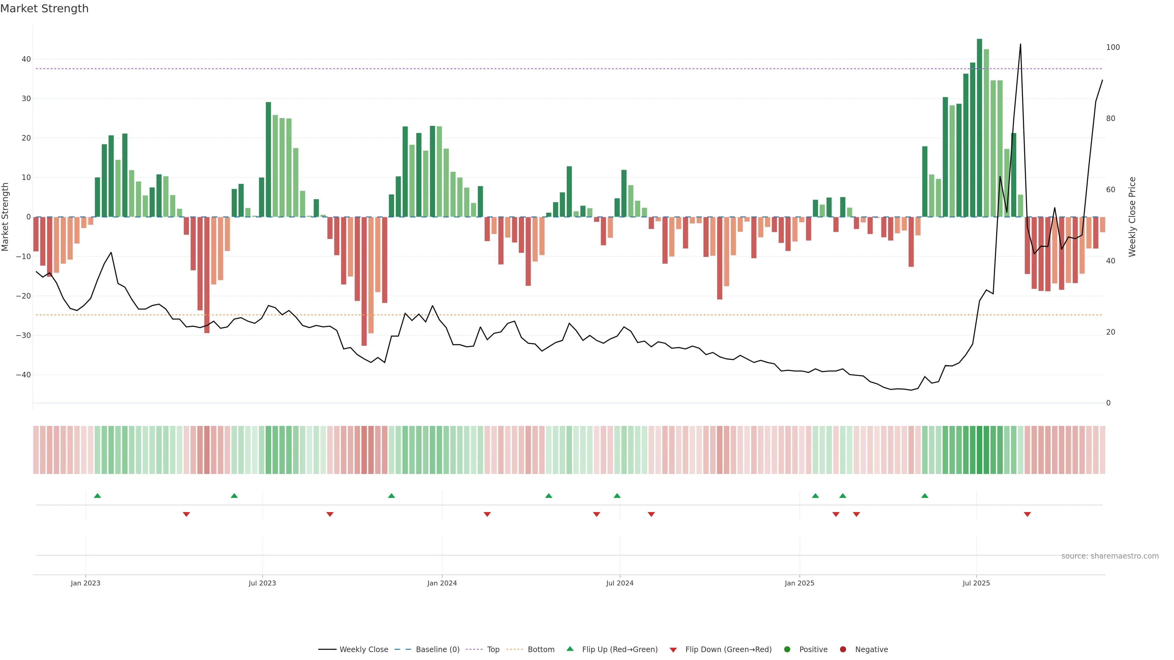
Task: Click the source: sharemaestro.com text
Action: click(1110, 556)
